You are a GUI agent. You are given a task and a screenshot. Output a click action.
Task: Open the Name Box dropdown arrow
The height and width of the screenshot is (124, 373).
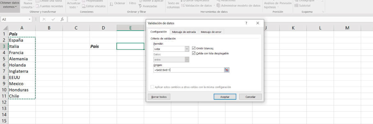click(x=30, y=19)
